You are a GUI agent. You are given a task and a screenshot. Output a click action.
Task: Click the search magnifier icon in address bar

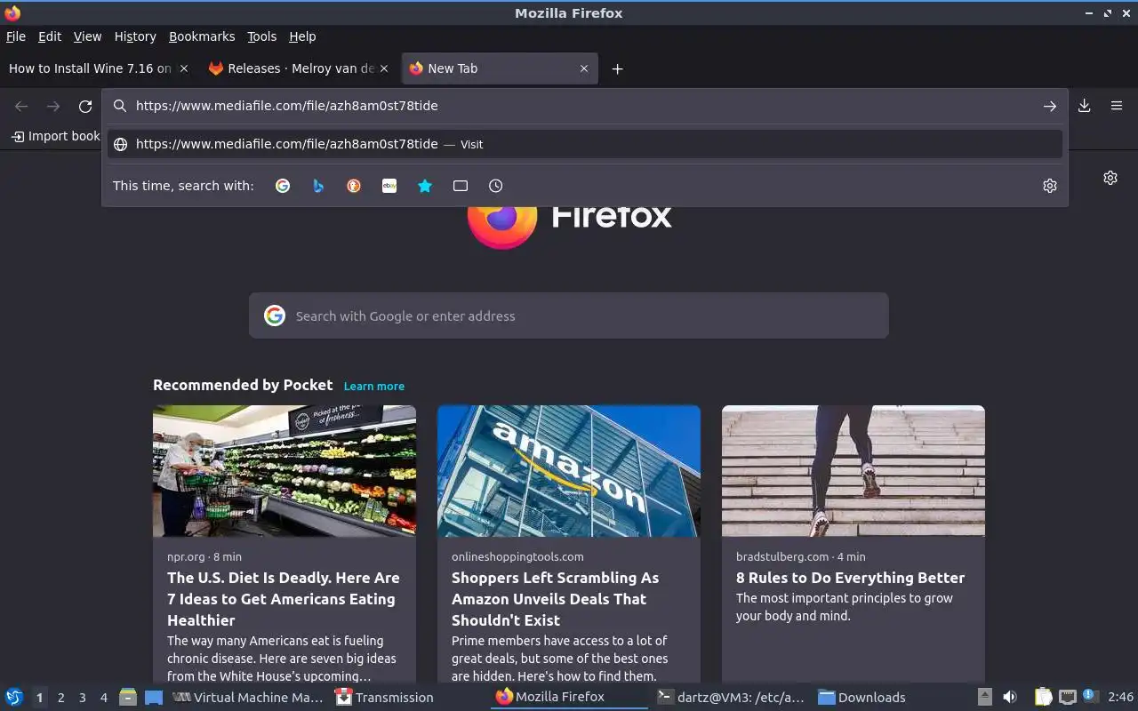(x=120, y=106)
